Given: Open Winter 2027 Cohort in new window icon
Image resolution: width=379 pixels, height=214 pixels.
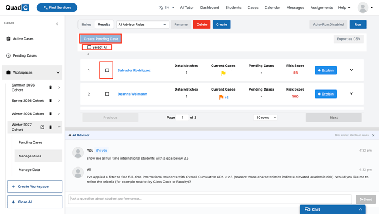Looking at the screenshot, I should coord(42,127).
